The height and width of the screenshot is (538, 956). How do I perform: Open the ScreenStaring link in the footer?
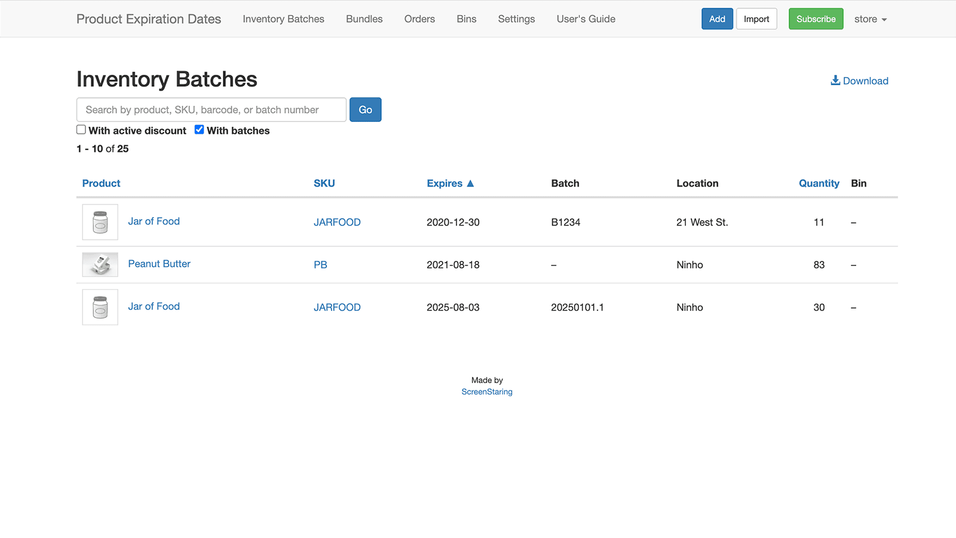(486, 392)
